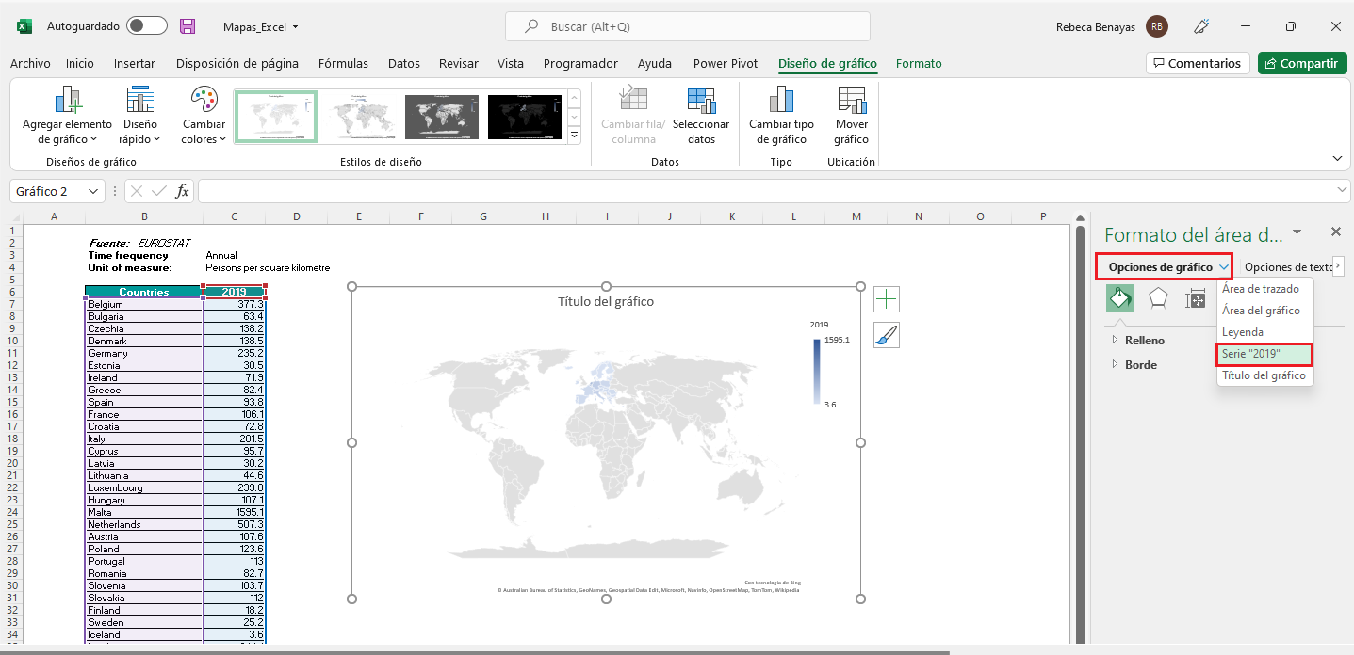
Task: Open the Gráfico 2 name box dropdown
Action: click(x=93, y=191)
